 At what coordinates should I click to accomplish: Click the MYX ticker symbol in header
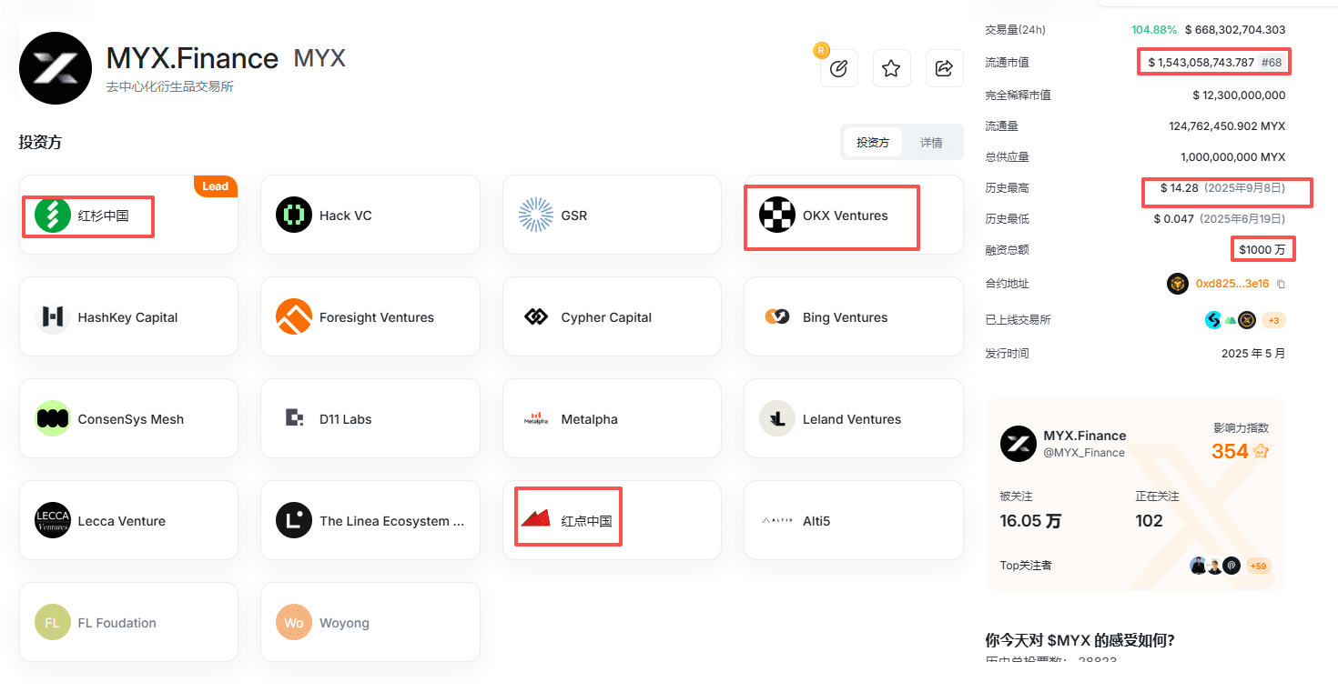pyautogui.click(x=319, y=58)
